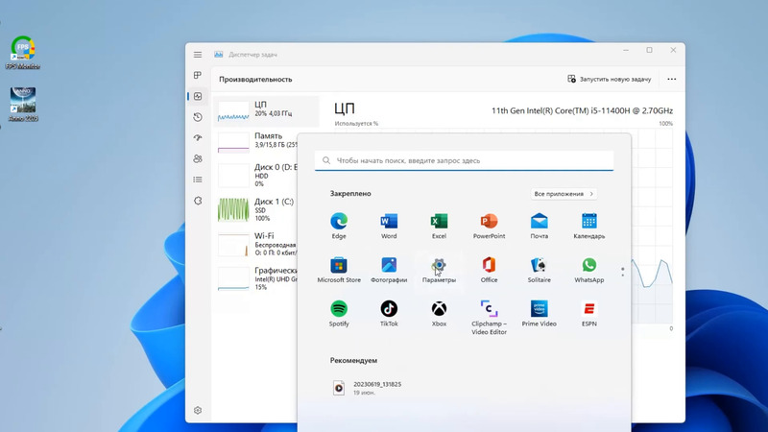Launch Spotify from pinned apps

click(339, 310)
